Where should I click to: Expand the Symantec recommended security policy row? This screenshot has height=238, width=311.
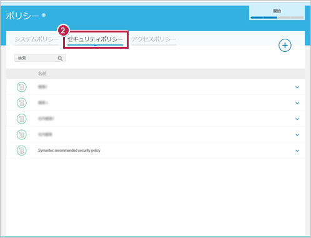297,151
